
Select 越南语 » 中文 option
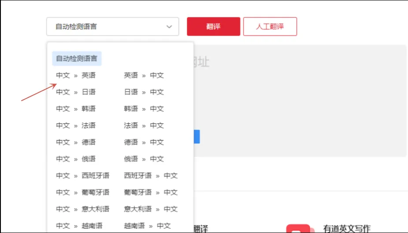pyautogui.click(x=147, y=226)
